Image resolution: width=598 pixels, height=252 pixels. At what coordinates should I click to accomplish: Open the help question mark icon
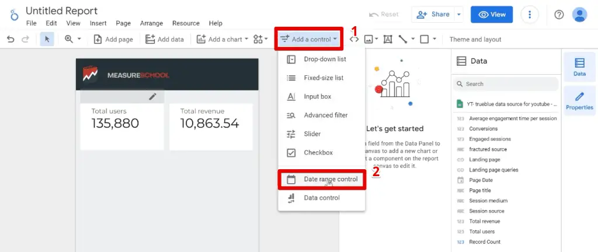click(x=559, y=15)
